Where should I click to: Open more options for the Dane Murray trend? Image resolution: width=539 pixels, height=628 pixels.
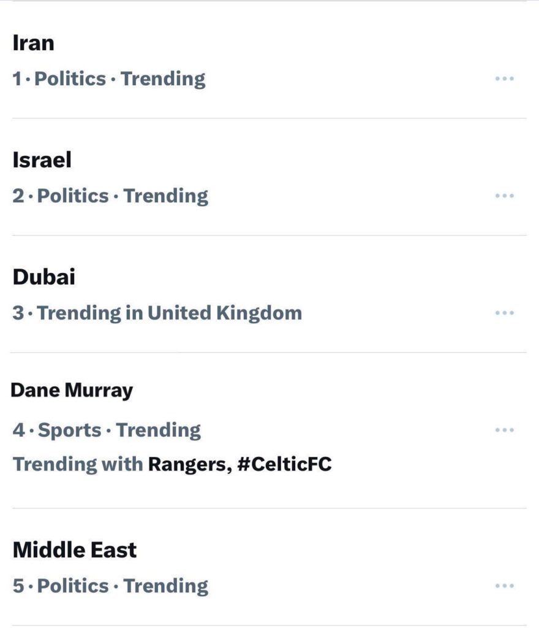click(x=503, y=430)
